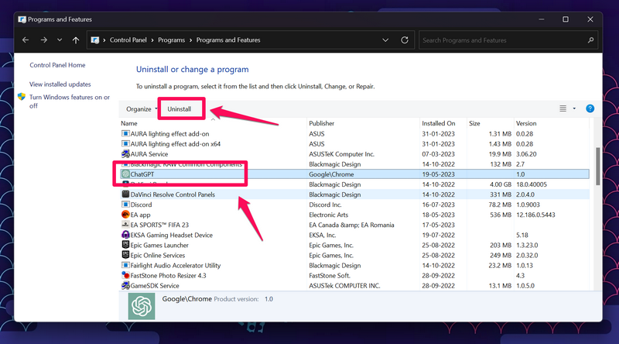Click the EA app orange icon
The height and width of the screenshot is (344, 619).
pyautogui.click(x=125, y=215)
